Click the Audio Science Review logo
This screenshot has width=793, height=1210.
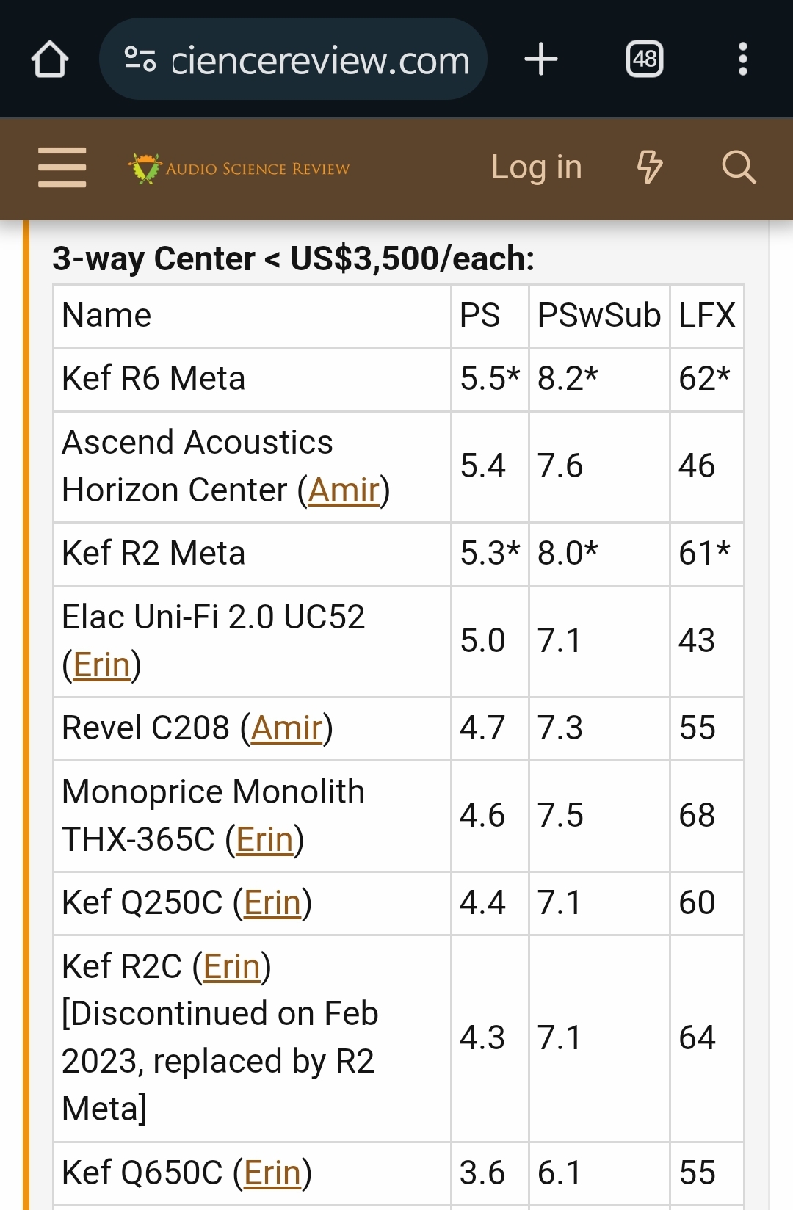pyautogui.click(x=239, y=168)
